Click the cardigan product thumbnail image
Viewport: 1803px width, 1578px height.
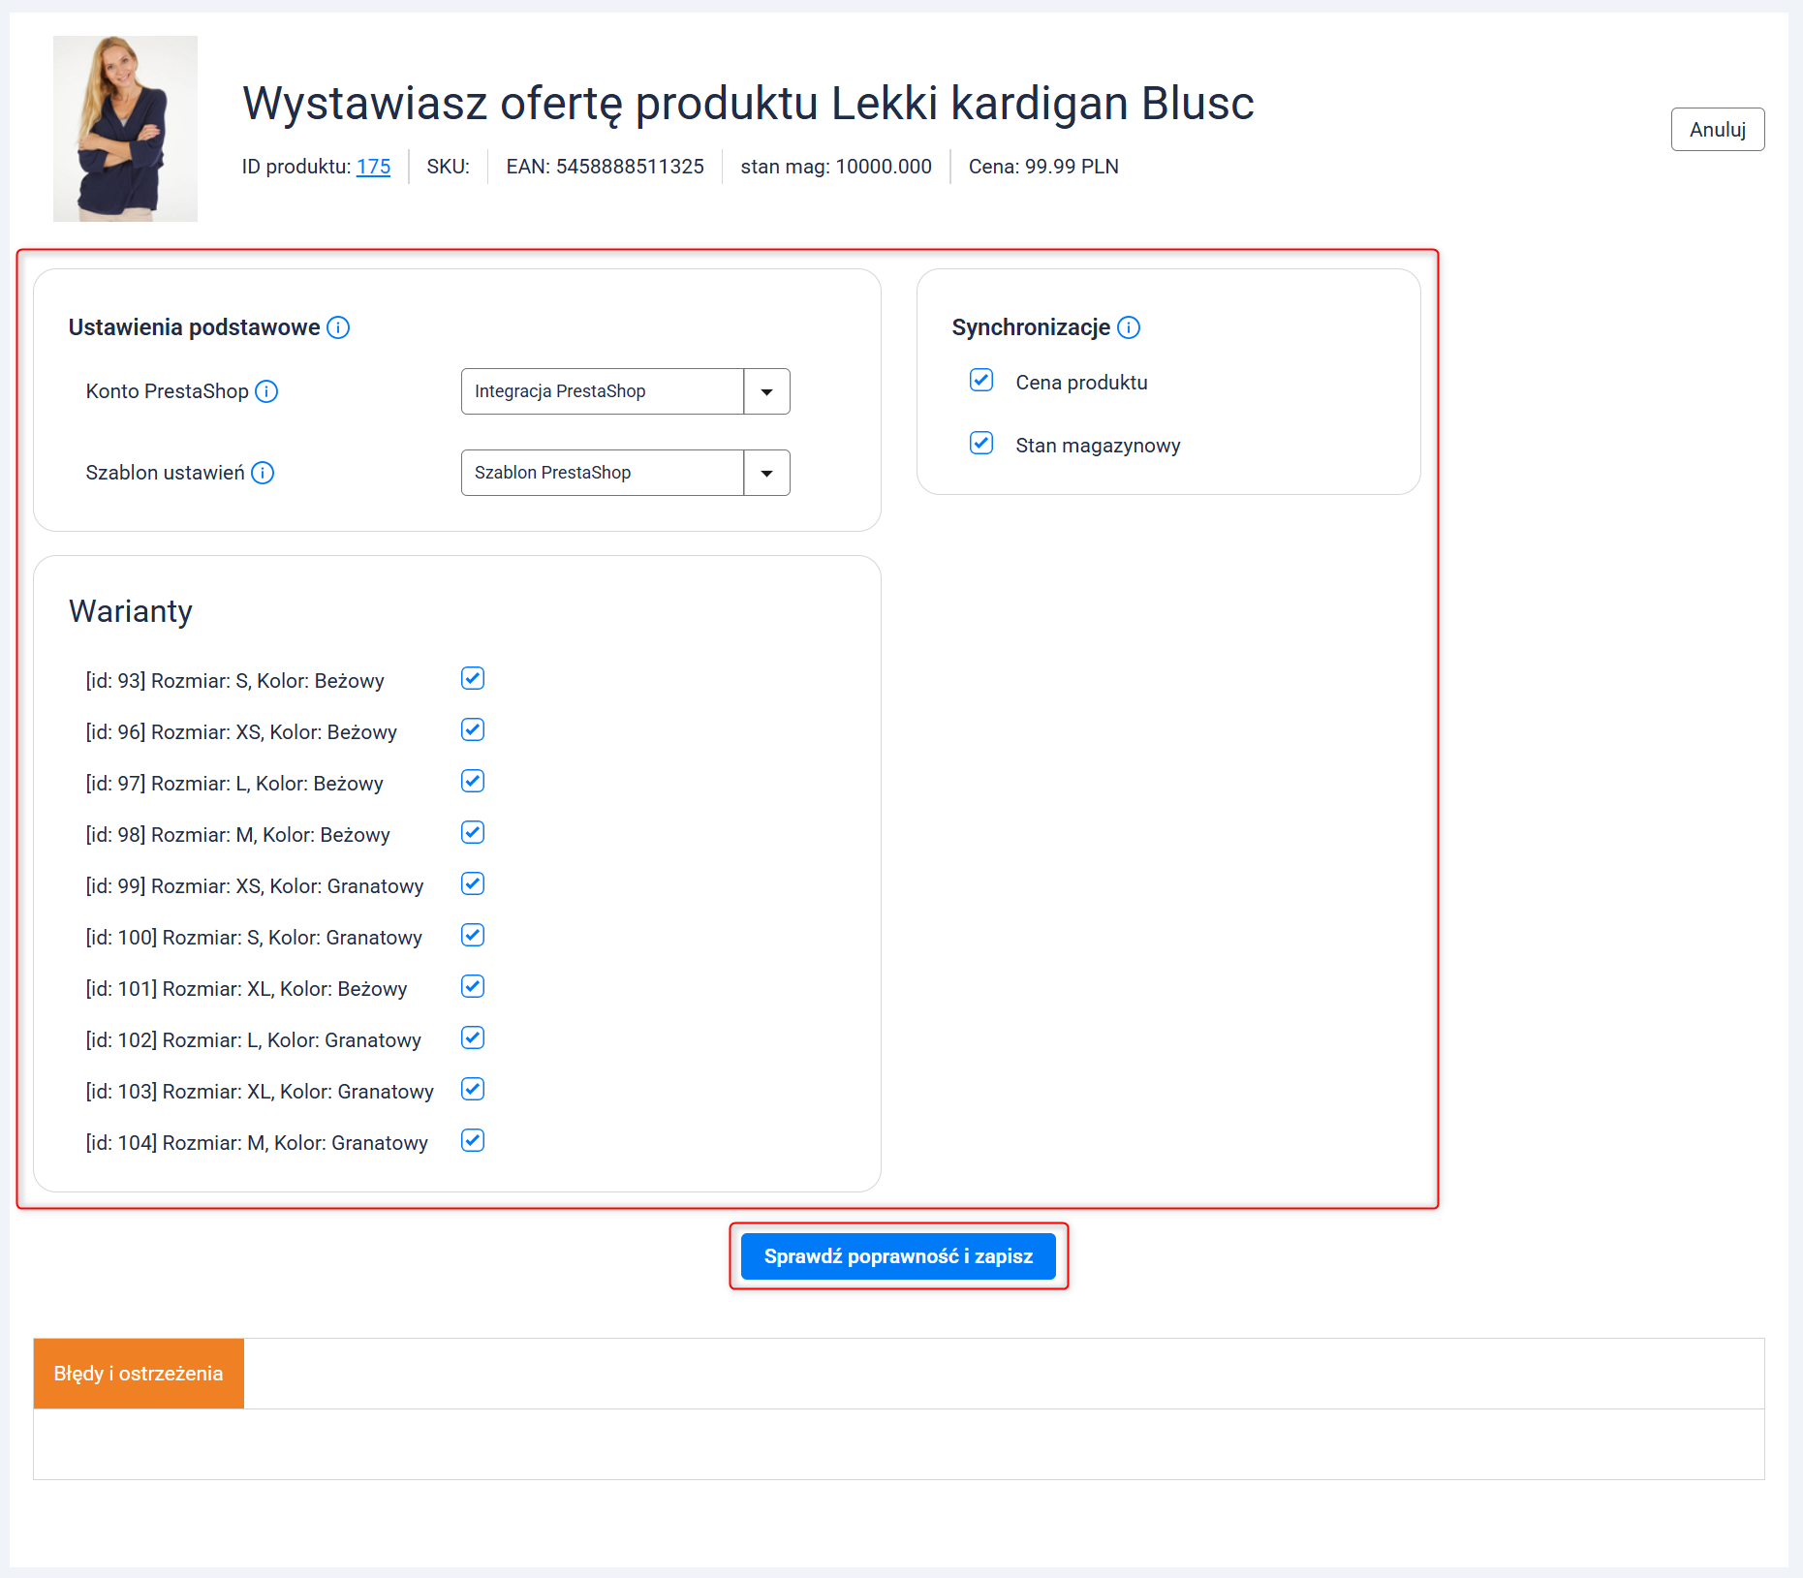click(x=125, y=129)
